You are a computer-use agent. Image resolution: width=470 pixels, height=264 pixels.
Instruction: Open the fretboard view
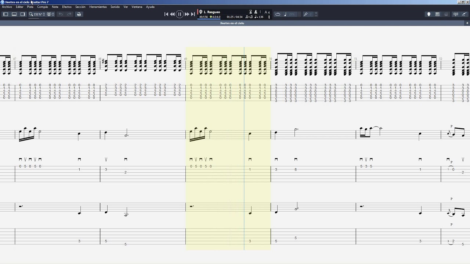pos(429,14)
